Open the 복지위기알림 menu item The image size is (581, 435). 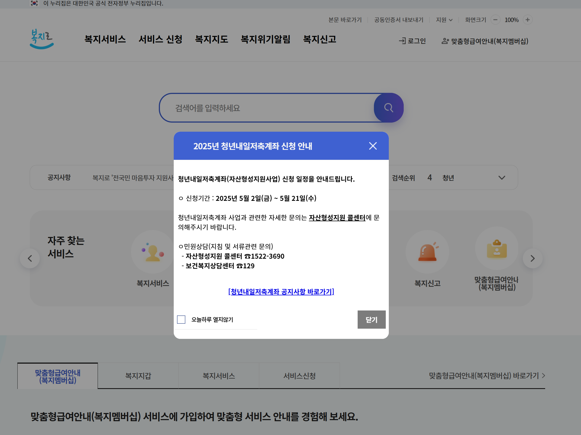click(265, 39)
